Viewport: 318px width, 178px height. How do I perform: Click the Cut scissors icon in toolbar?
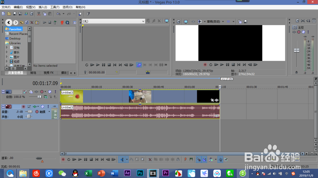[38, 14]
